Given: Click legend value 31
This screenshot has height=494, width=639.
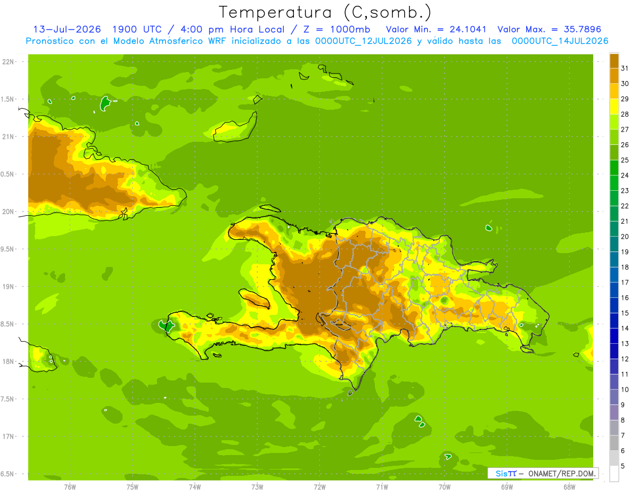Looking at the screenshot, I should click(x=625, y=68).
